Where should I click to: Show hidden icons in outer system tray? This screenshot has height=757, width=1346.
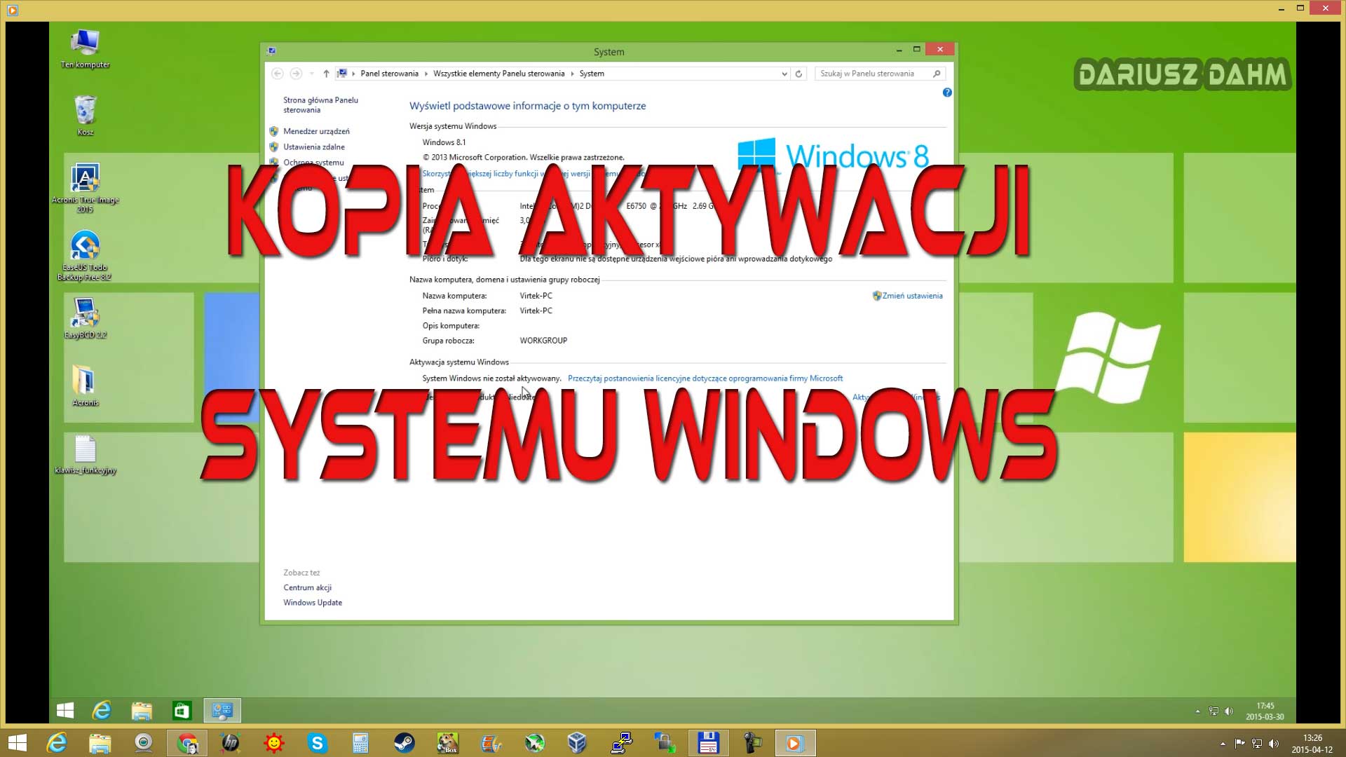[x=1223, y=744]
